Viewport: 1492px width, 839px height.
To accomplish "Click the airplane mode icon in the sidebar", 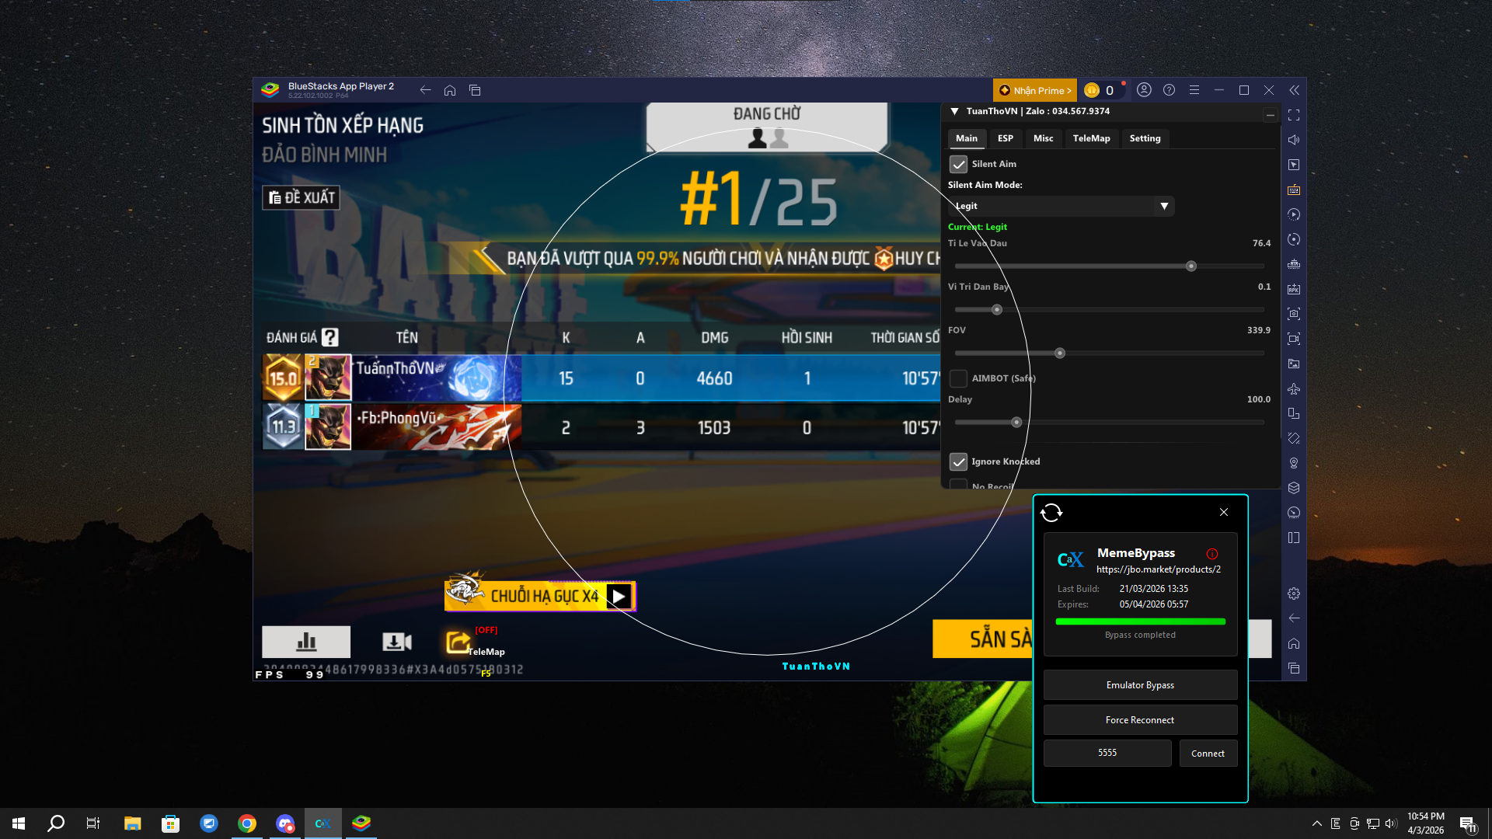I will [1294, 388].
